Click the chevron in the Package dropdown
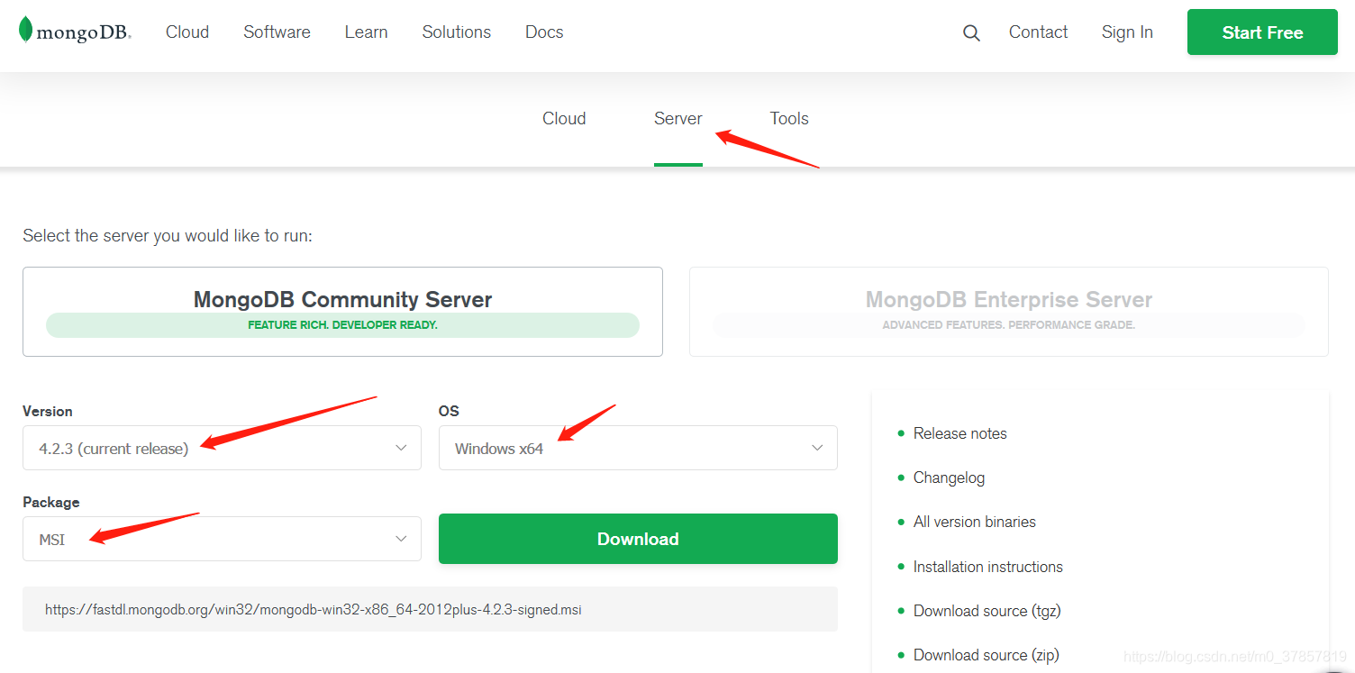 [x=402, y=539]
